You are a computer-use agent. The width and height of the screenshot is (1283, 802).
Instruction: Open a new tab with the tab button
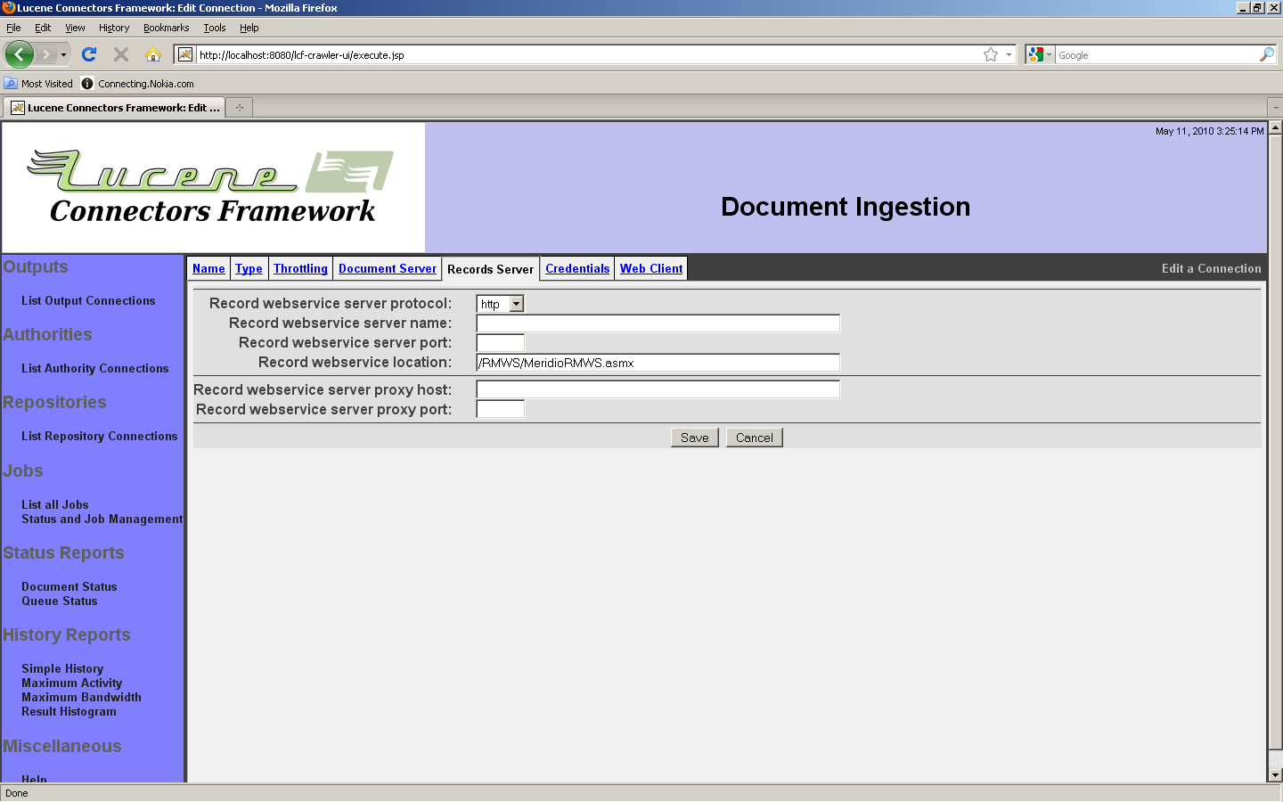point(239,108)
